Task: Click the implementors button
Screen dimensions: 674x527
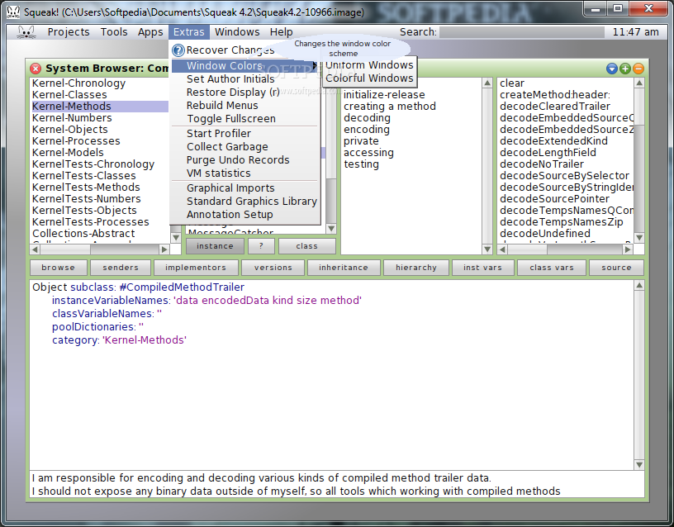Action: click(196, 268)
